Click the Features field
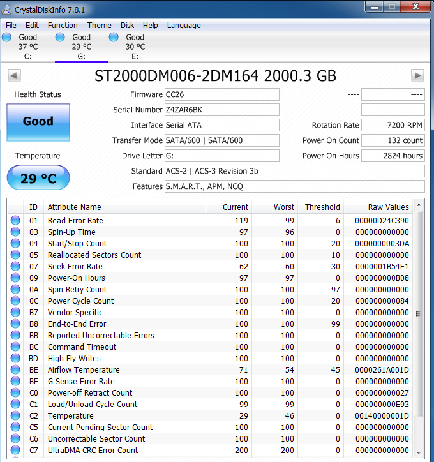 [x=295, y=186]
